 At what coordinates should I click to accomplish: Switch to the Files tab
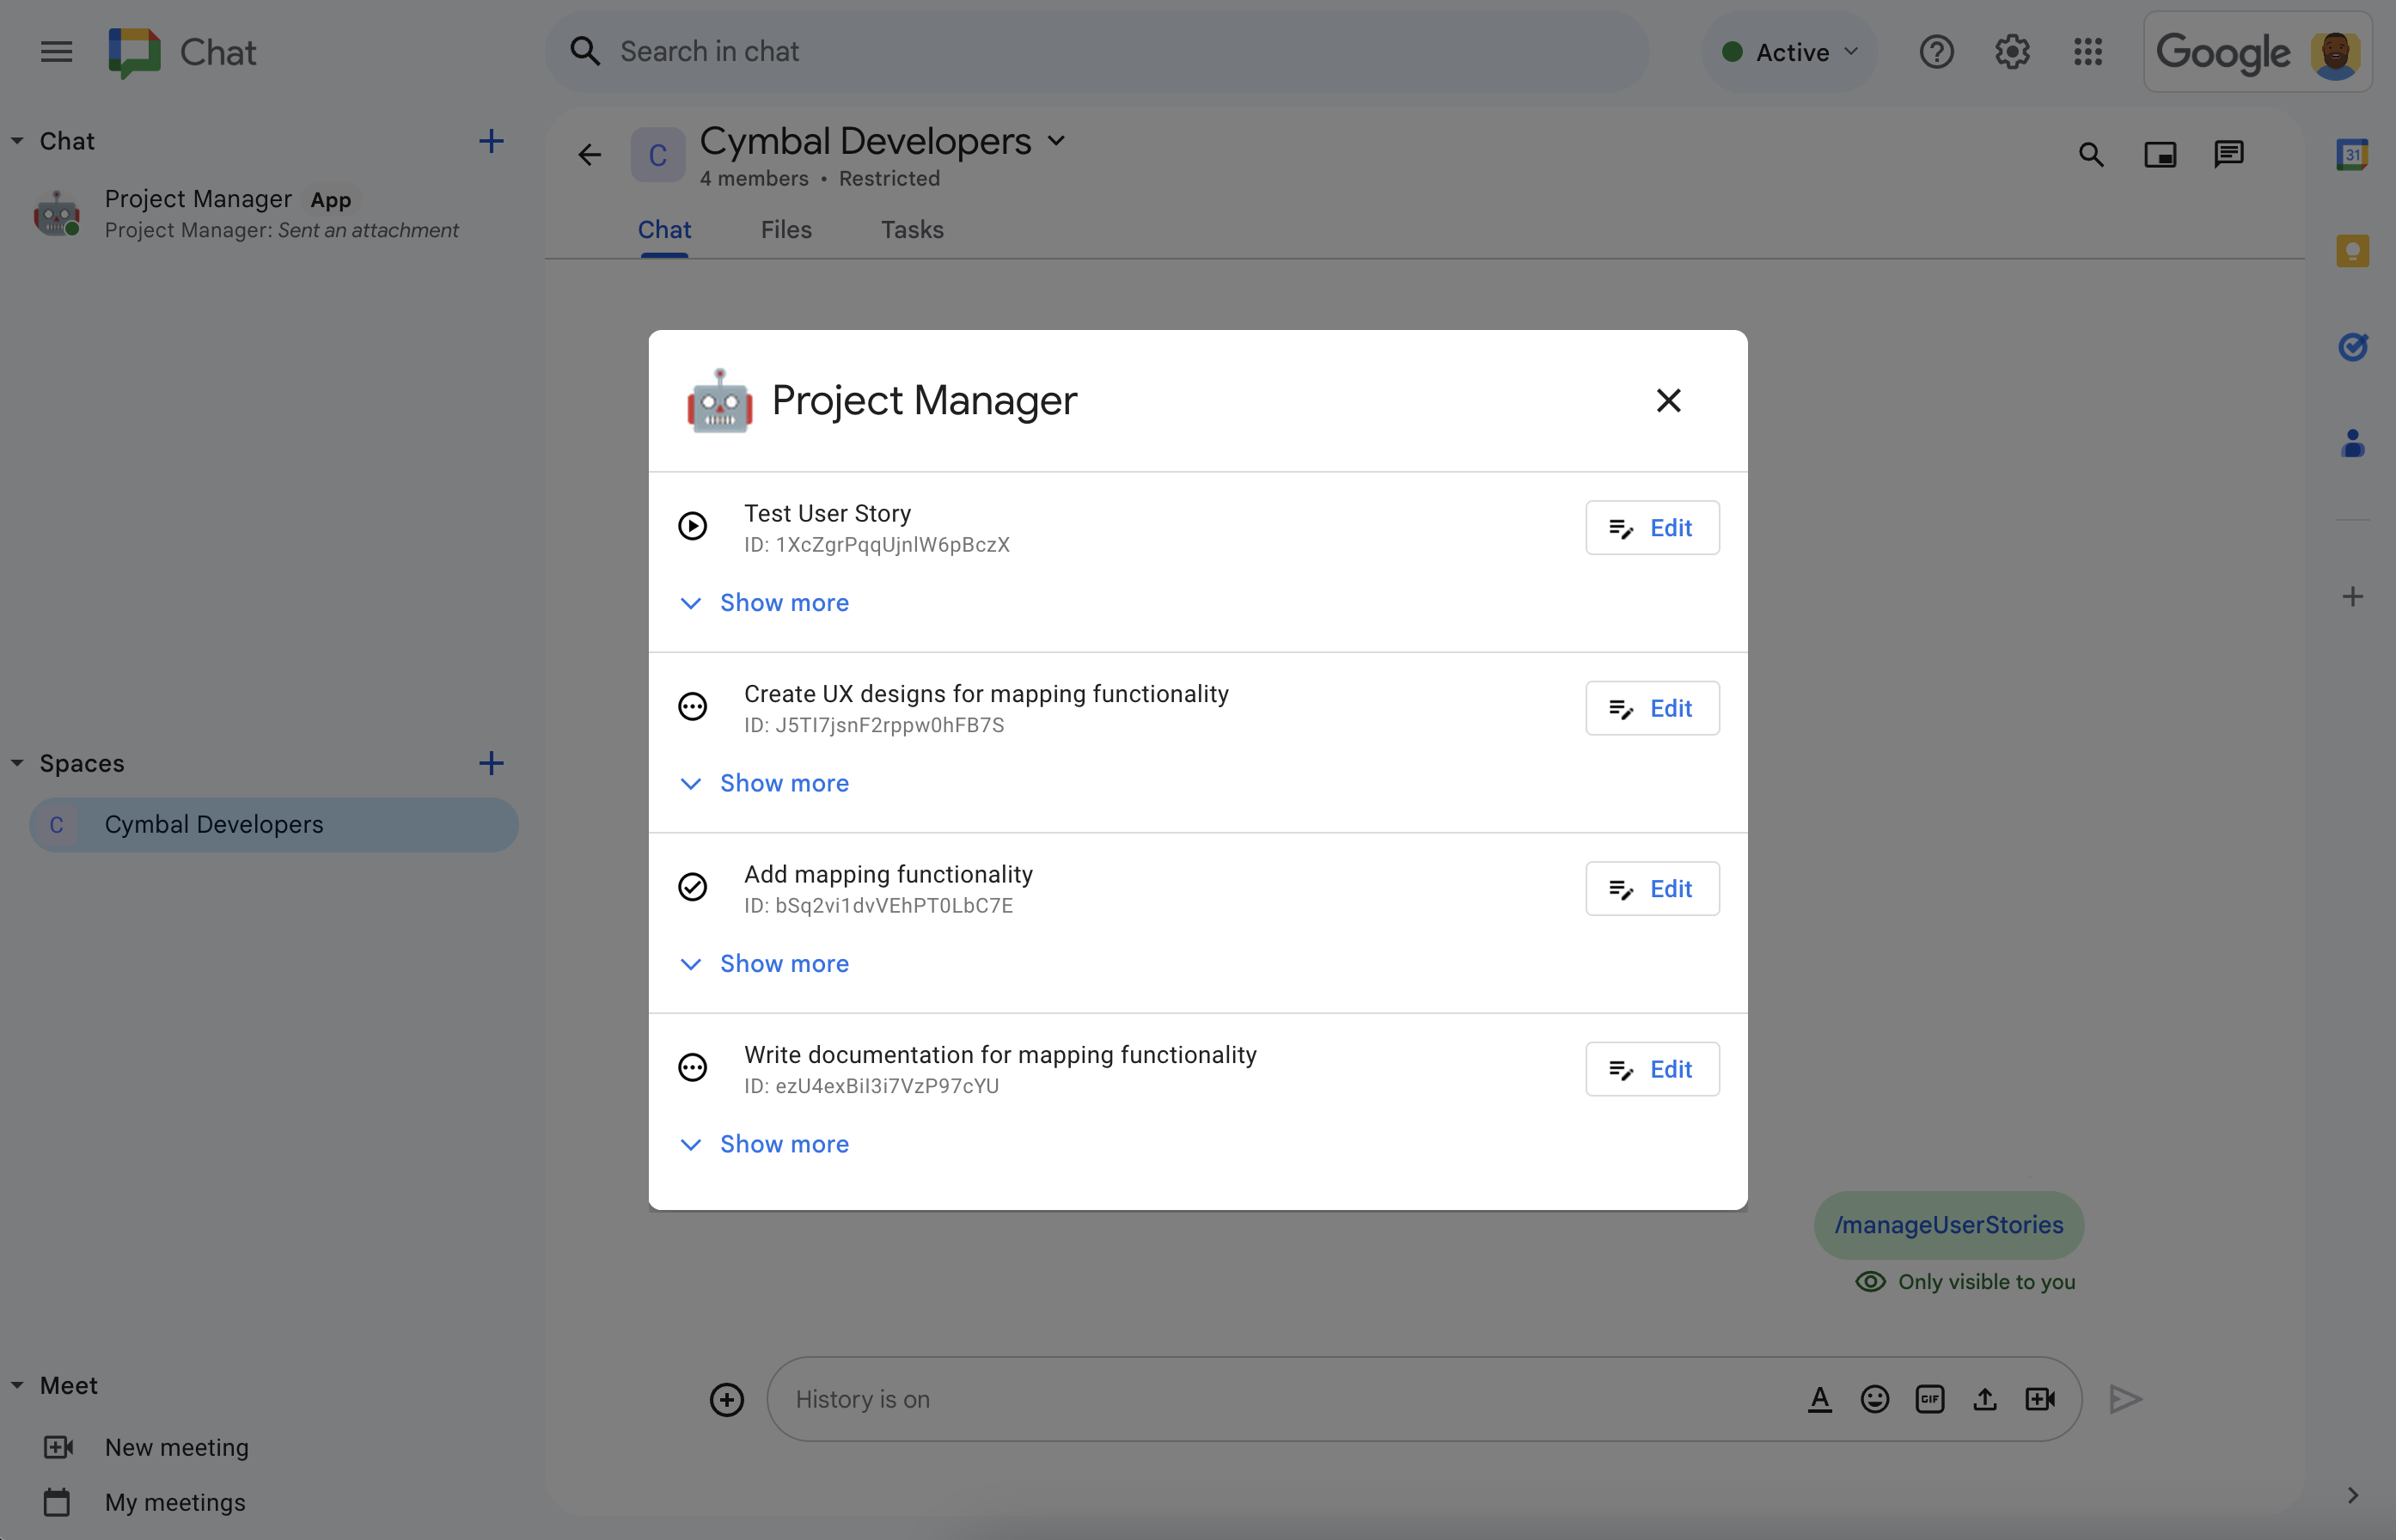click(785, 229)
